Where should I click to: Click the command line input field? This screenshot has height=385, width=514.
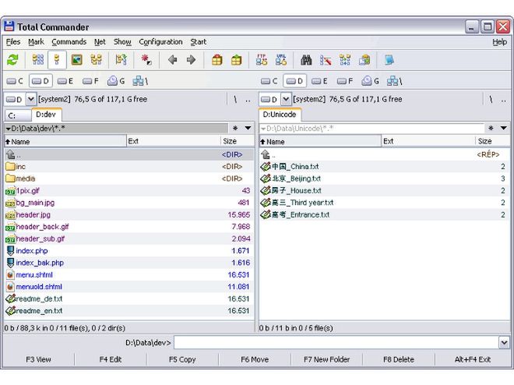pyautogui.click(x=336, y=343)
